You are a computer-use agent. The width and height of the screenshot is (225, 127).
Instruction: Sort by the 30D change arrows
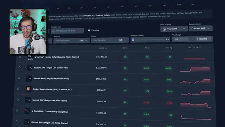171,48
